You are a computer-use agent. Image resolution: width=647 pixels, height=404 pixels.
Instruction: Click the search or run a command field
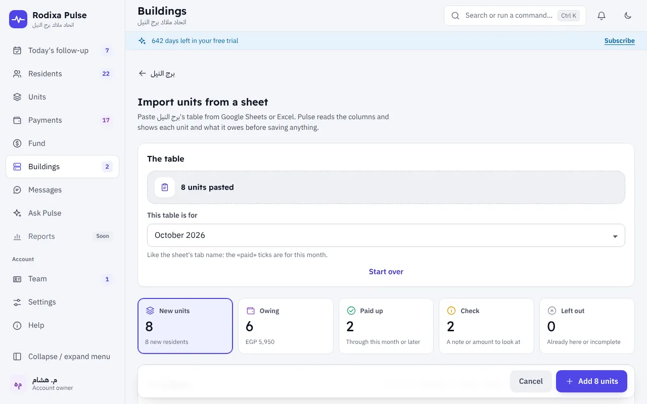pyautogui.click(x=515, y=16)
